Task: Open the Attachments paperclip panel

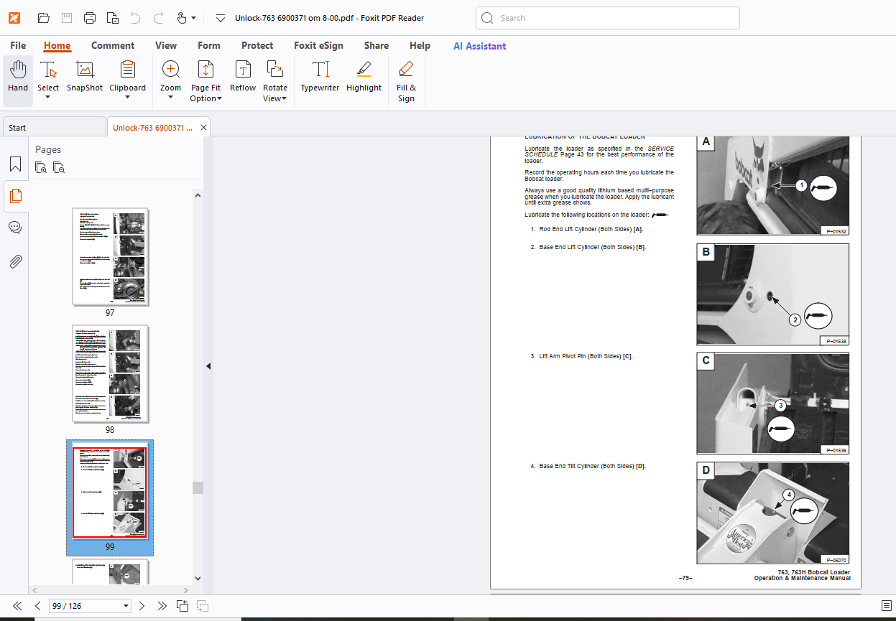Action: click(x=15, y=261)
